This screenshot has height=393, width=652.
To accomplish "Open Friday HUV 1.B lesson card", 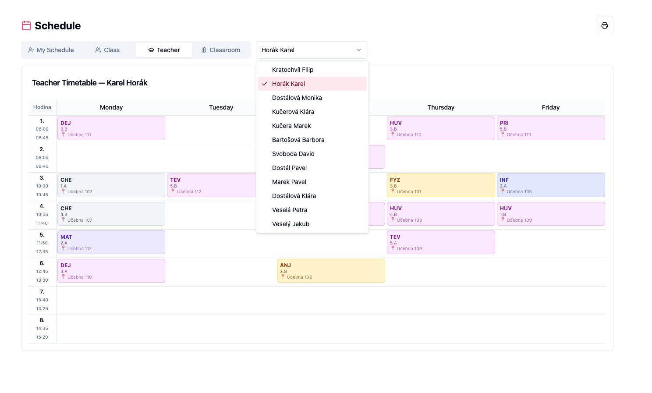I will coord(551,214).
